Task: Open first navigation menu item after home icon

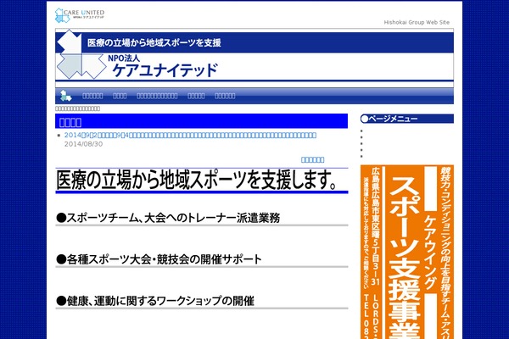Action: coord(92,96)
